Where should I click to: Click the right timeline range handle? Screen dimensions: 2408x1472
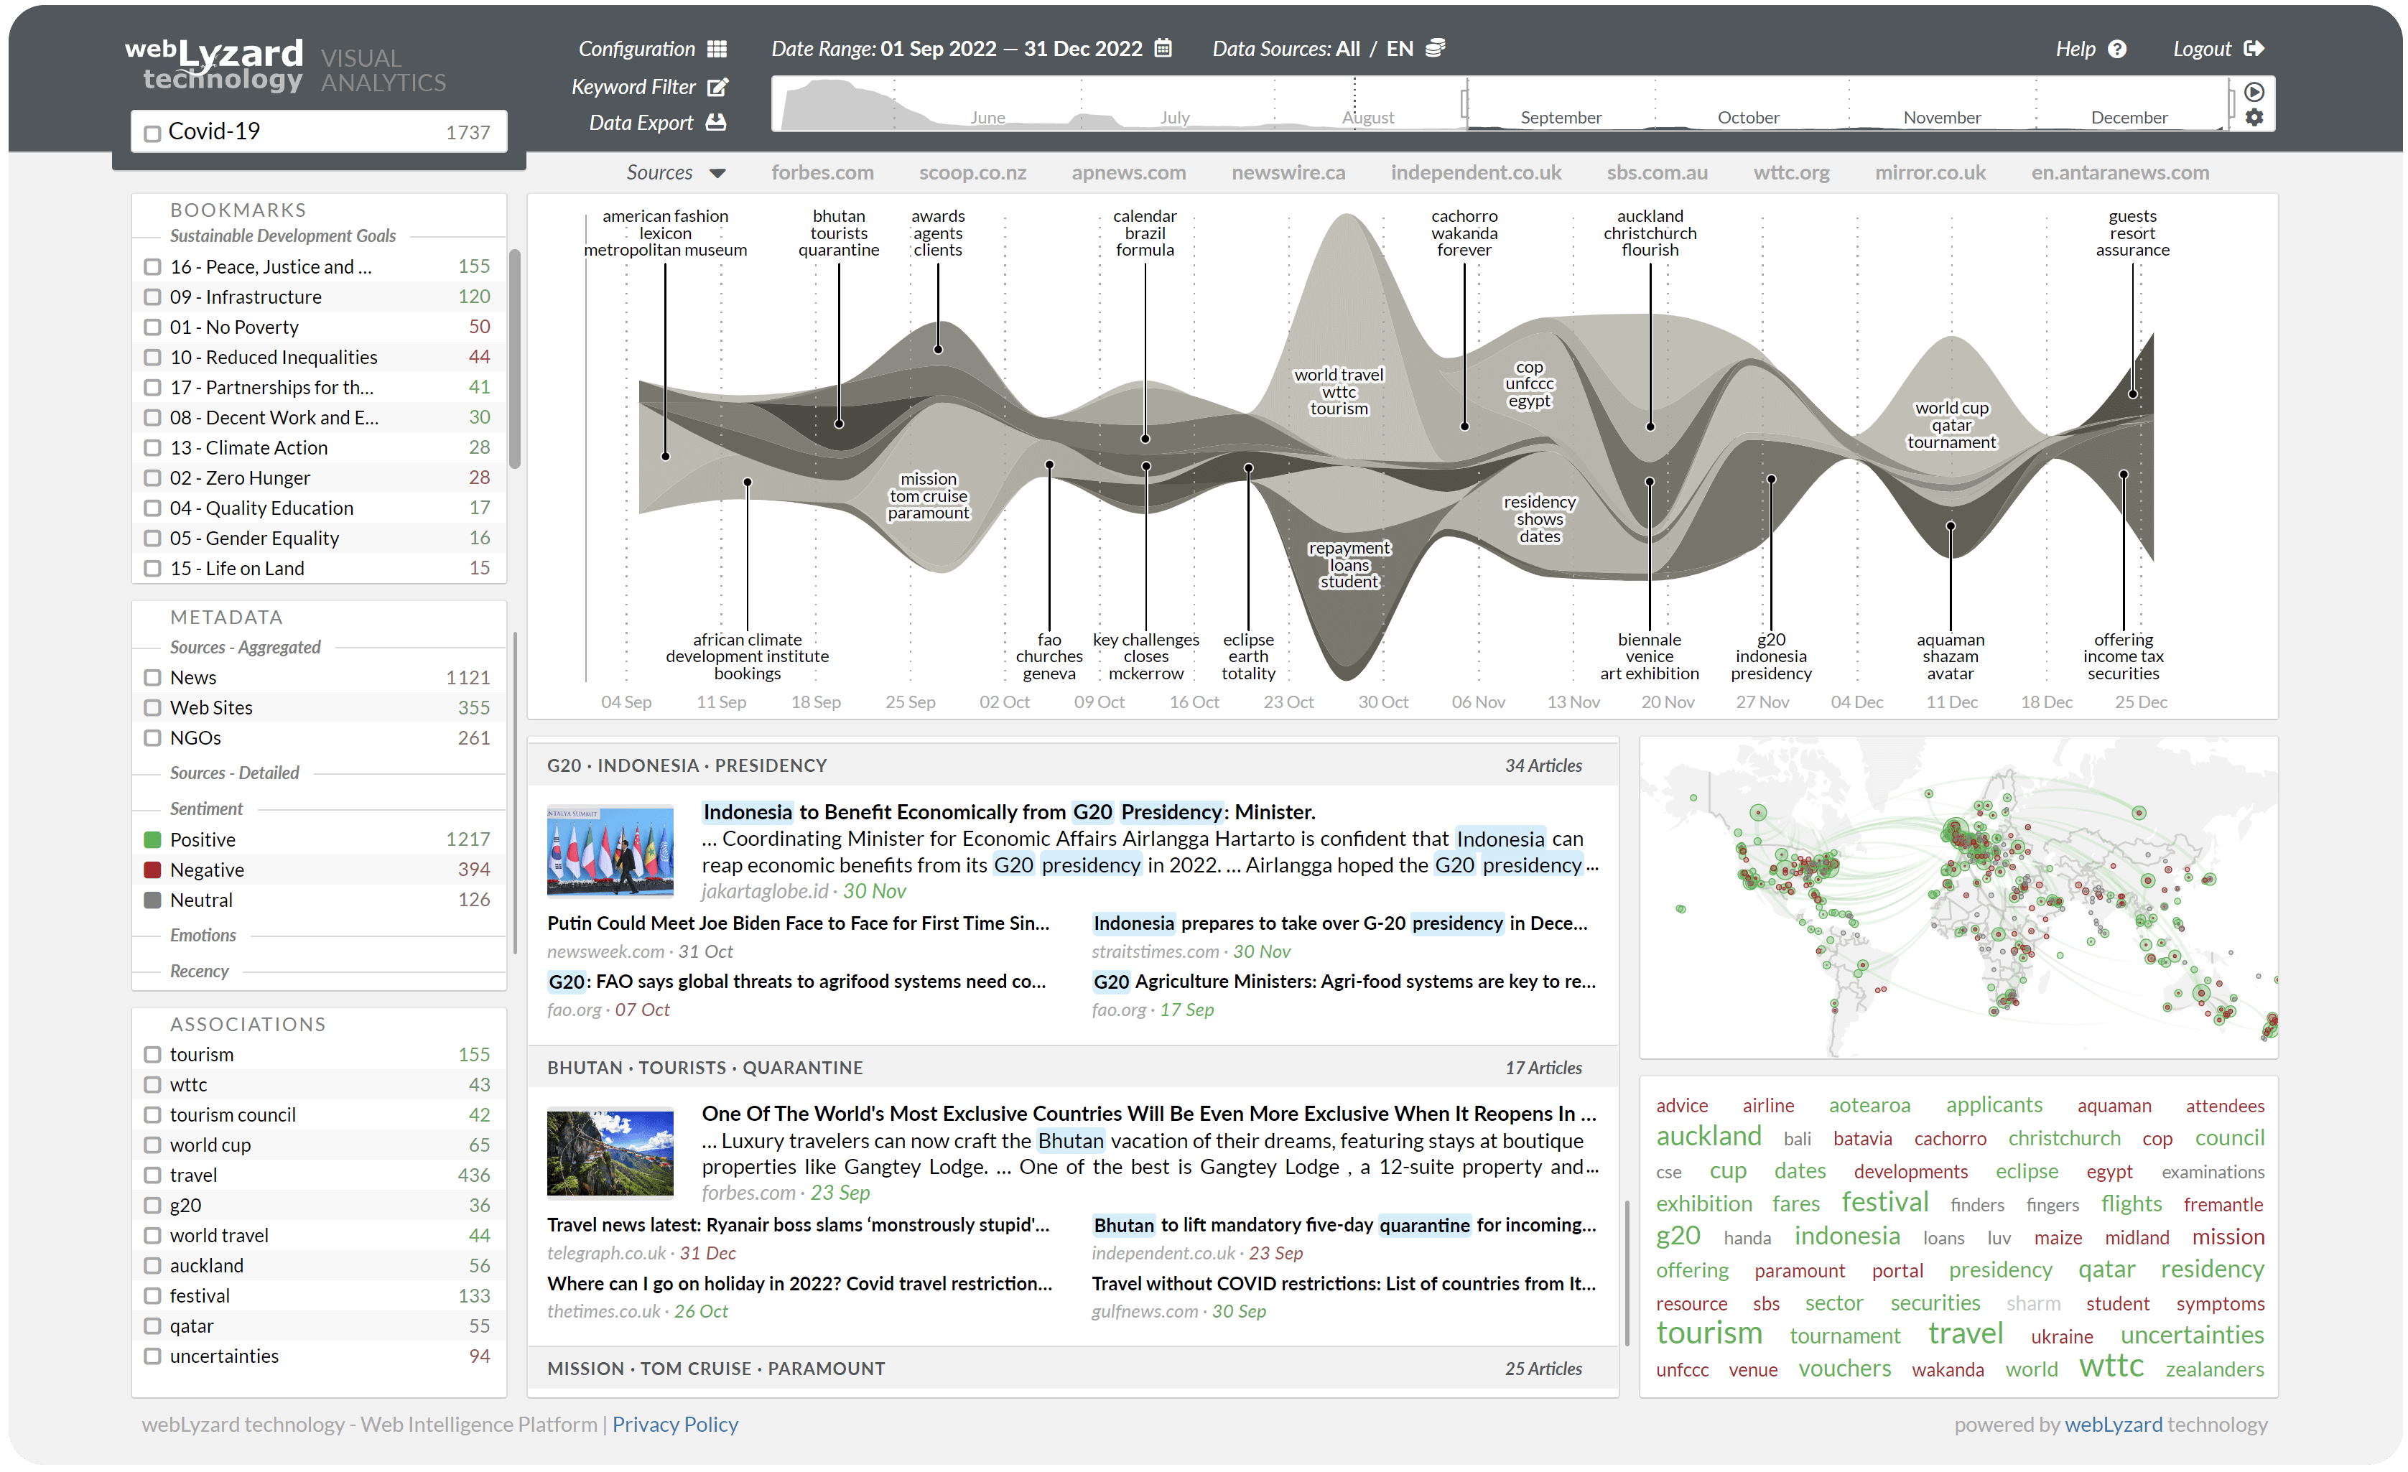tap(2231, 103)
